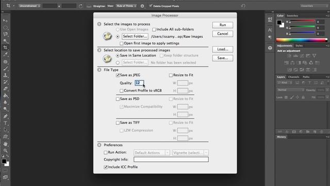Viewport: 330px width, 186px height.
Task: Click the Adjustments panel tab
Action: pos(285,46)
